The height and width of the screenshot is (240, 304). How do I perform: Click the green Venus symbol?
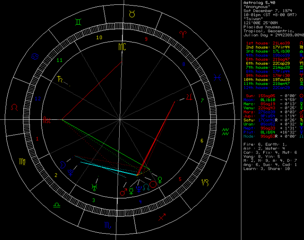160,179
